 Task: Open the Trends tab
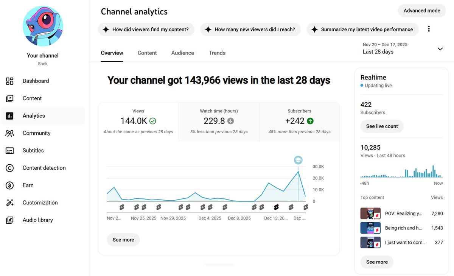(217, 53)
